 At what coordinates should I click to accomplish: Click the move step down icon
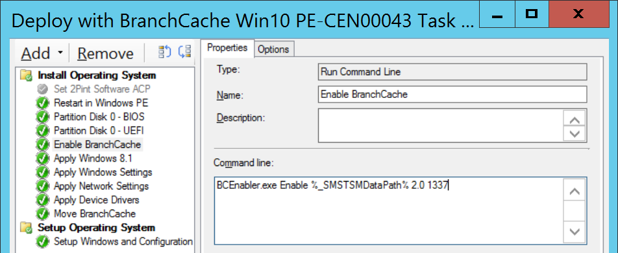point(184,52)
